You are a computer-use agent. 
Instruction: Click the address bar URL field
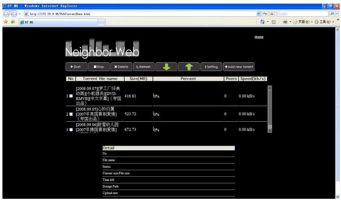(x=142, y=14)
